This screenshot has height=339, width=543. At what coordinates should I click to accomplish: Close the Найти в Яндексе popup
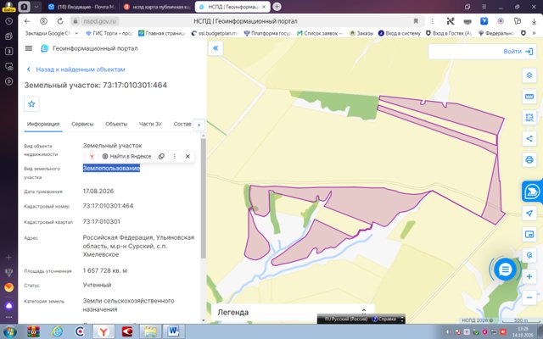(x=188, y=156)
